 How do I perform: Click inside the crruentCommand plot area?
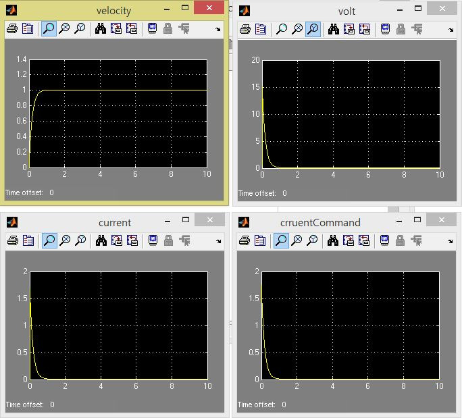coord(351,325)
